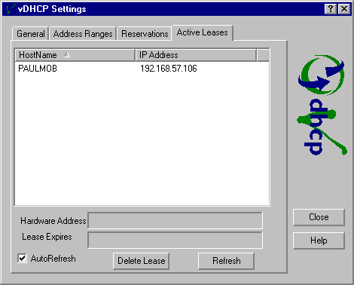354x285 pixels.
Task: Click the question mark help icon in the title bar
Action: (331, 9)
